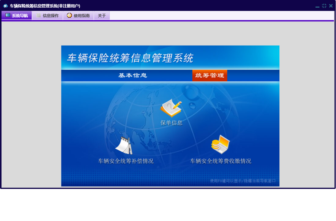The image size is (336, 221).
Task: Open the 保单信息 text link
Action: 172,123
